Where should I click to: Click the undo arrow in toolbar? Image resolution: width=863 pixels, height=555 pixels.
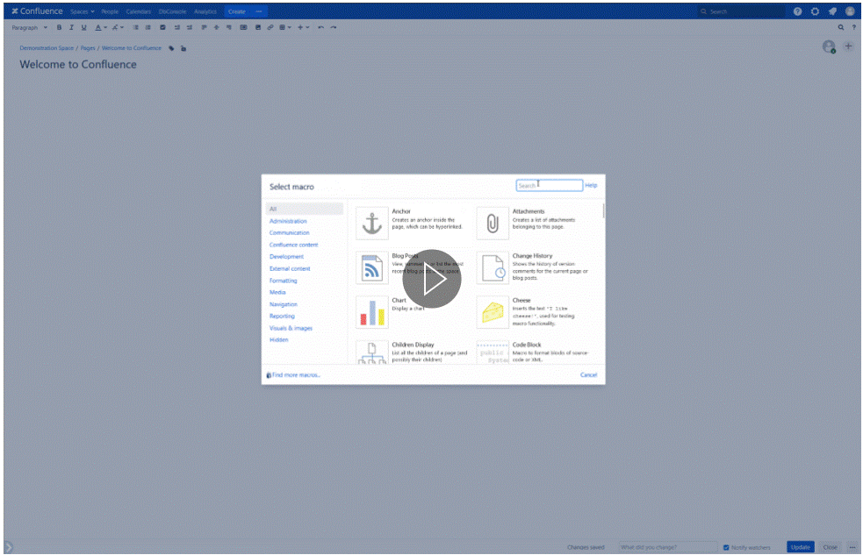click(320, 27)
